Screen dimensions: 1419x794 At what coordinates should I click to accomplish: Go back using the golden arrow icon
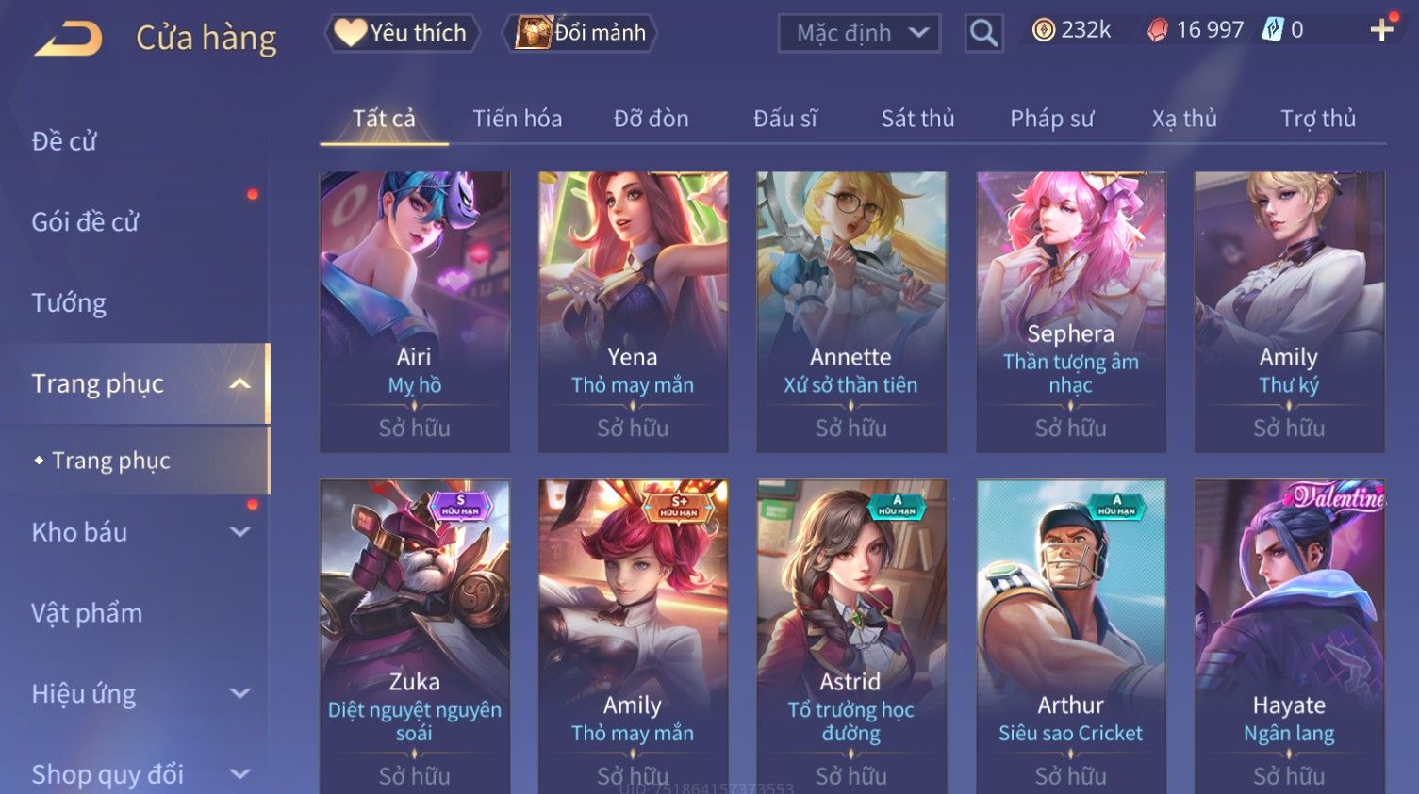pos(68,40)
